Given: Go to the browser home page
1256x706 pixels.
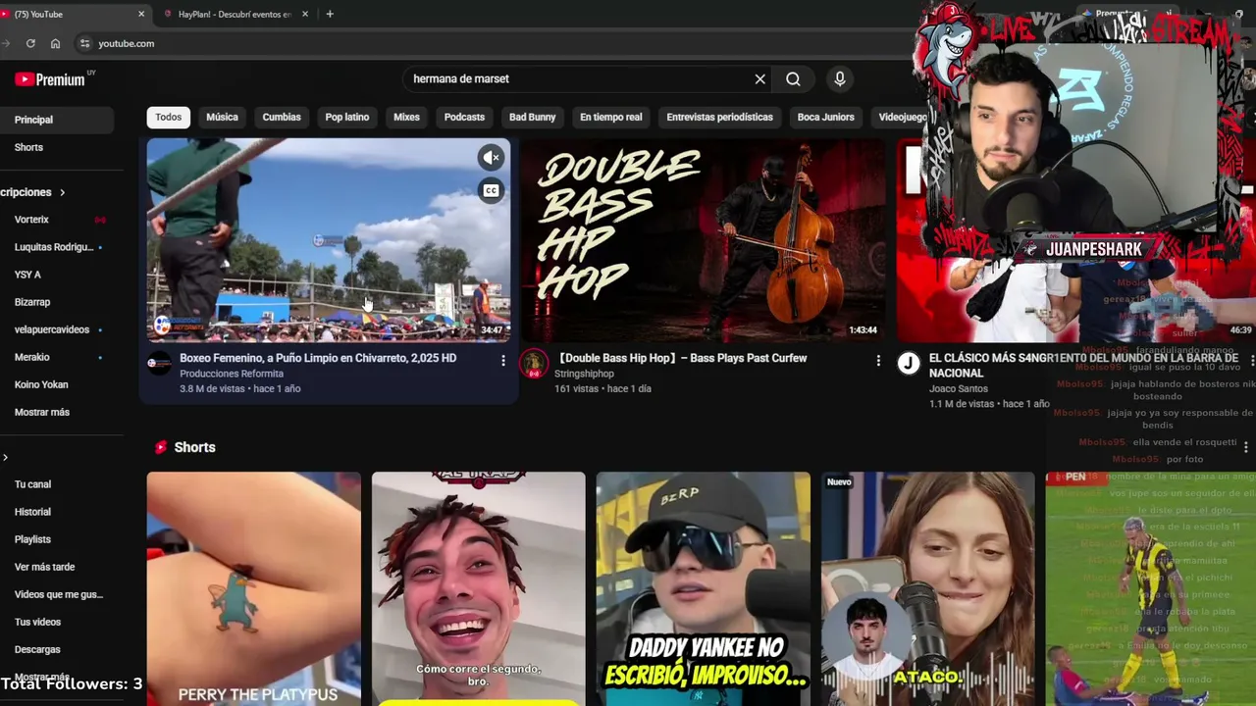Looking at the screenshot, I should [x=55, y=43].
